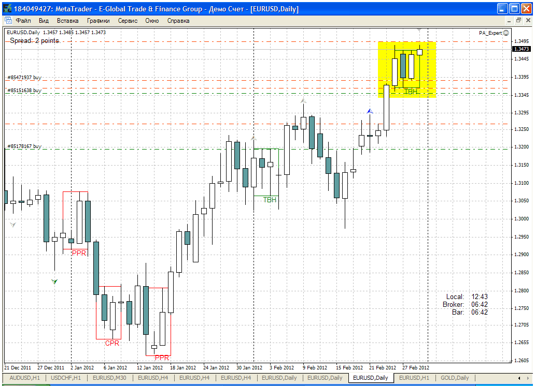Switch to EURUSD,H1 chart tab
Screen dimensions: 535x386
[x=414, y=378]
